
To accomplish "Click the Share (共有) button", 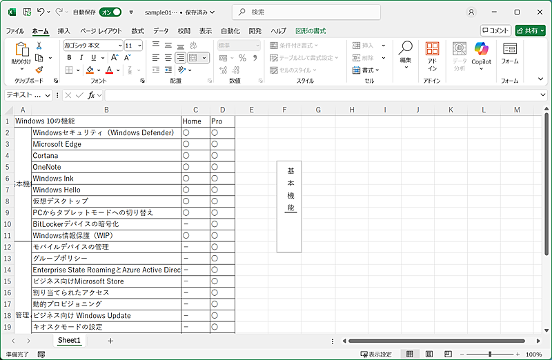I will click(x=530, y=30).
